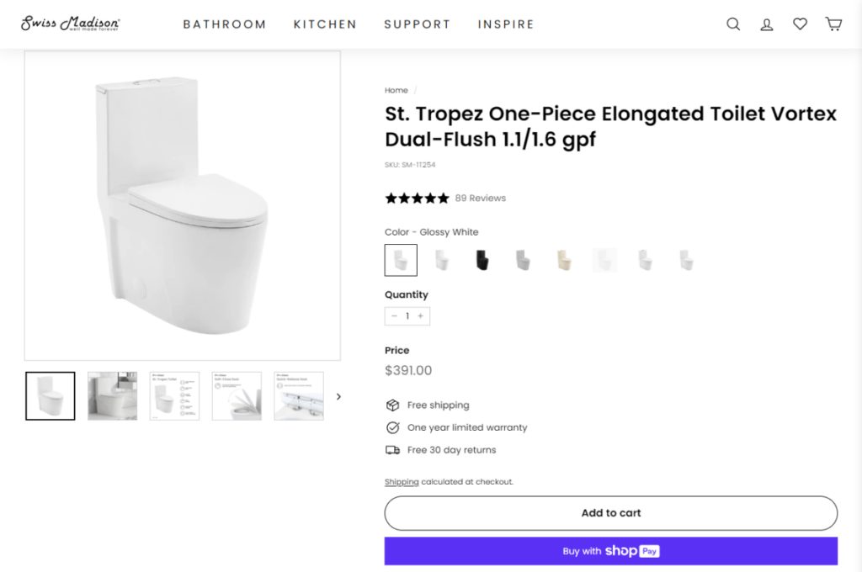This screenshot has height=572, width=862.
Task: Open the wishlist heart icon
Action: 800,24
